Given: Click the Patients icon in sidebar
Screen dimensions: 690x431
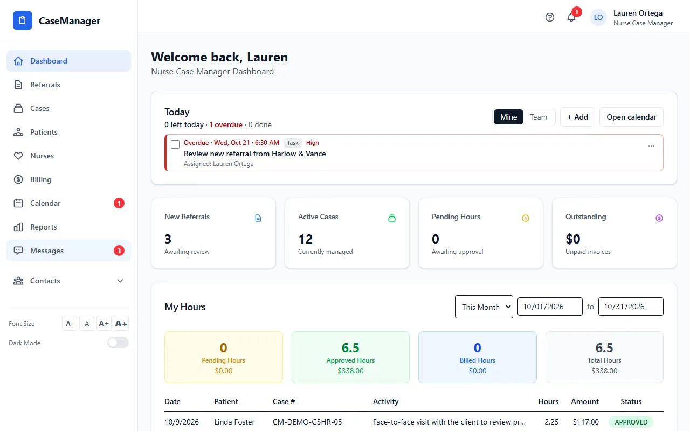Looking at the screenshot, I should [x=18, y=132].
